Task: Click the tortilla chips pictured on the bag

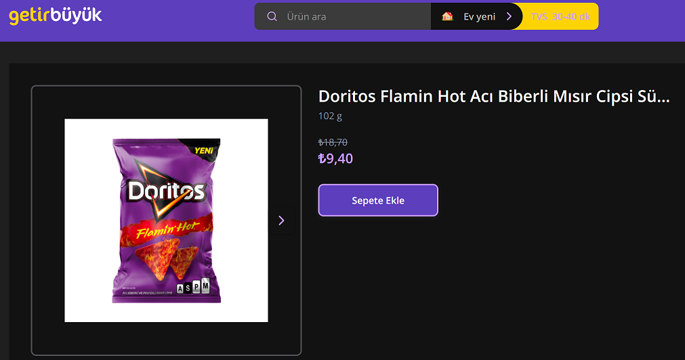Action: click(x=167, y=258)
